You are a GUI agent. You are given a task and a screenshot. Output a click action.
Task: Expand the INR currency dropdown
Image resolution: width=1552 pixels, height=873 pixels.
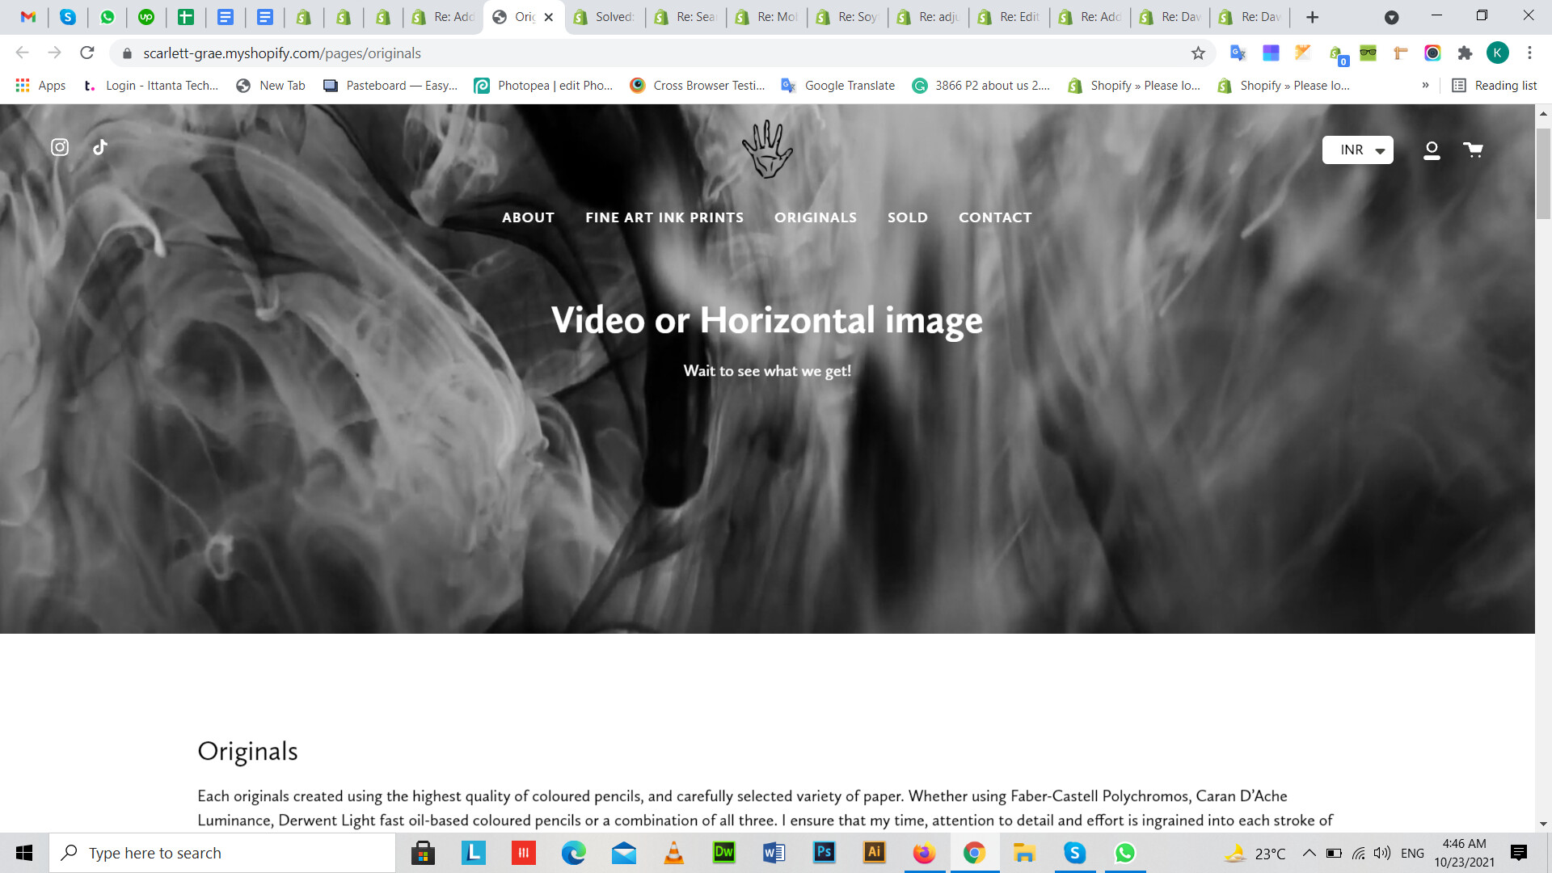pos(1358,150)
